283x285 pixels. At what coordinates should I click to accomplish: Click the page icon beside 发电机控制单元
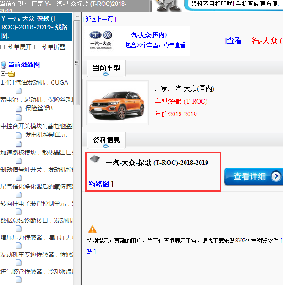pos(18,136)
